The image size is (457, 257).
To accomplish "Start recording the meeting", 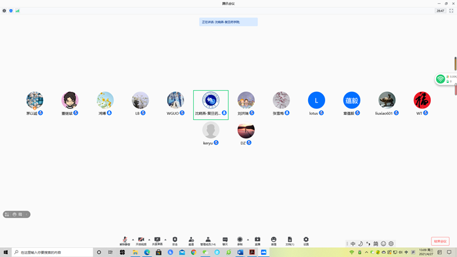I will [x=240, y=241].
